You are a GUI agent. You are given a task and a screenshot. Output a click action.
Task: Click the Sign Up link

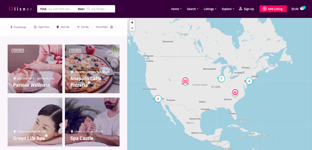tap(246, 9)
